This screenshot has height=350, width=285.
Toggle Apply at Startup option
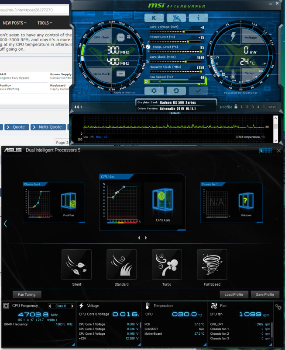click(123, 93)
